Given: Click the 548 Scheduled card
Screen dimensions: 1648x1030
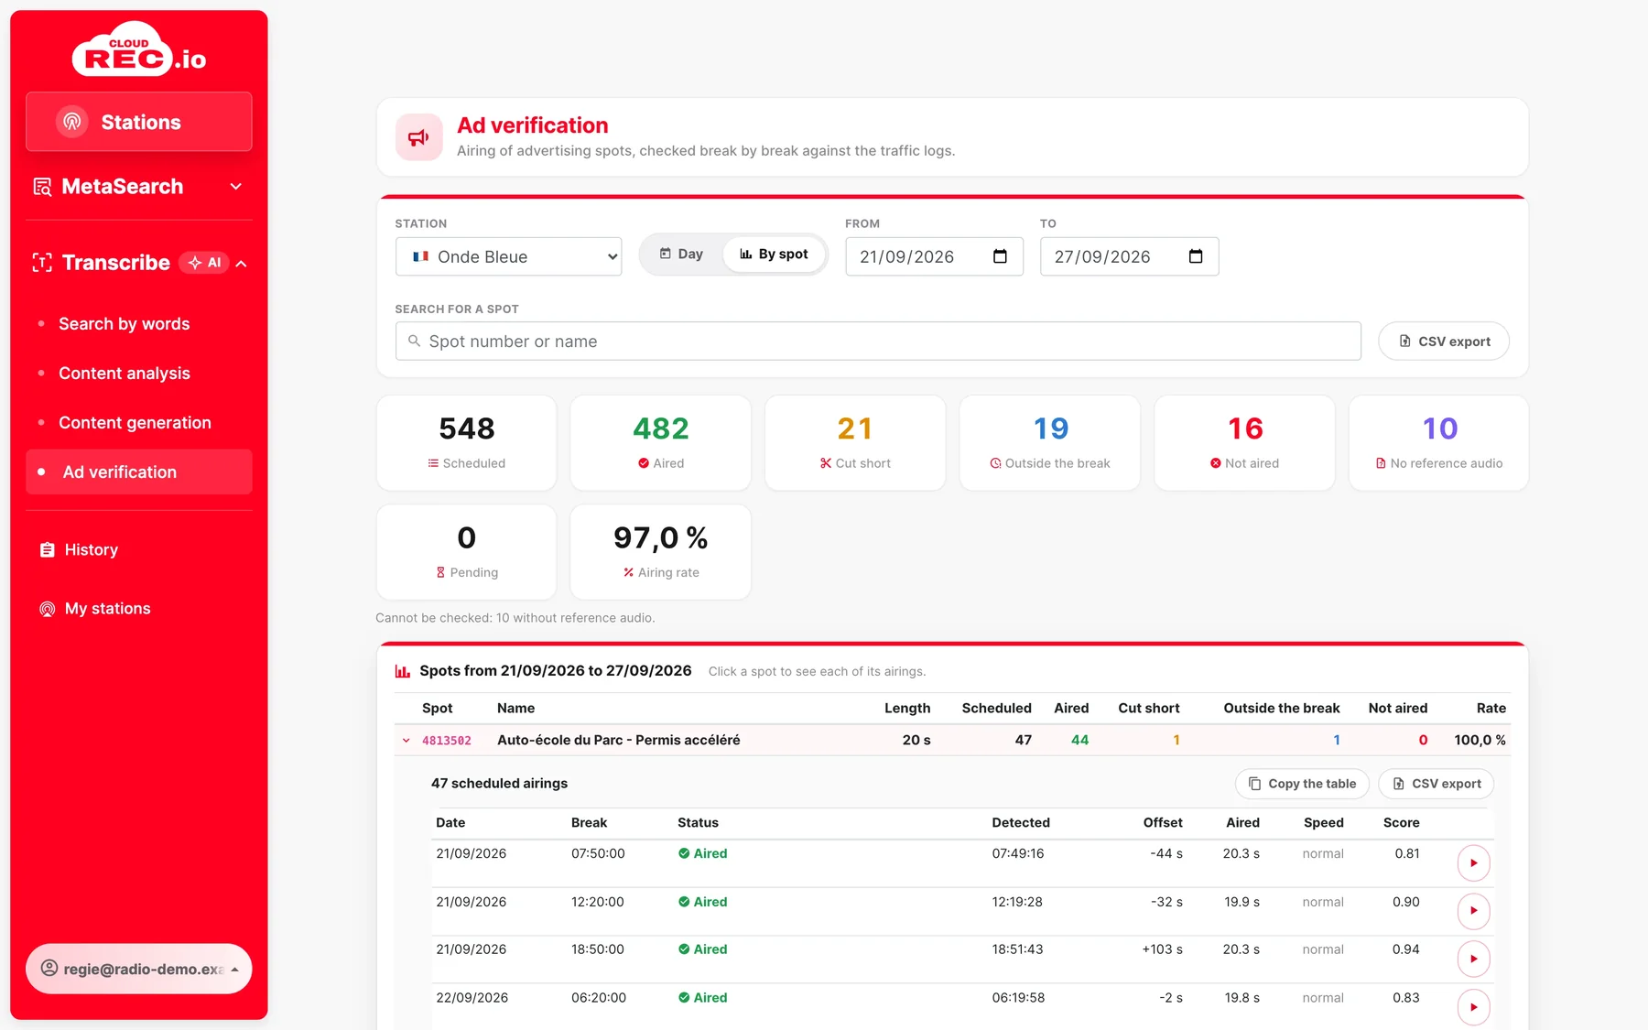Looking at the screenshot, I should [x=466, y=443].
